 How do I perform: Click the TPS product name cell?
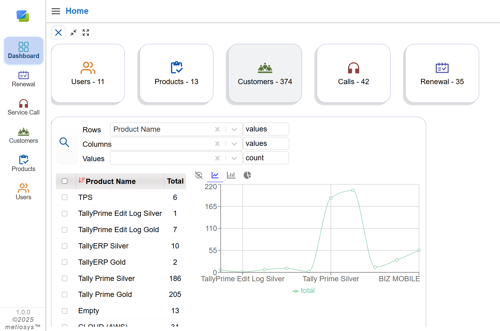[85, 197]
